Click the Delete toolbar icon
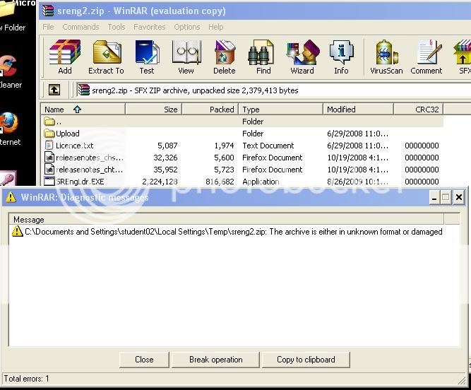Screen dimensions: 471x390 tap(225, 52)
